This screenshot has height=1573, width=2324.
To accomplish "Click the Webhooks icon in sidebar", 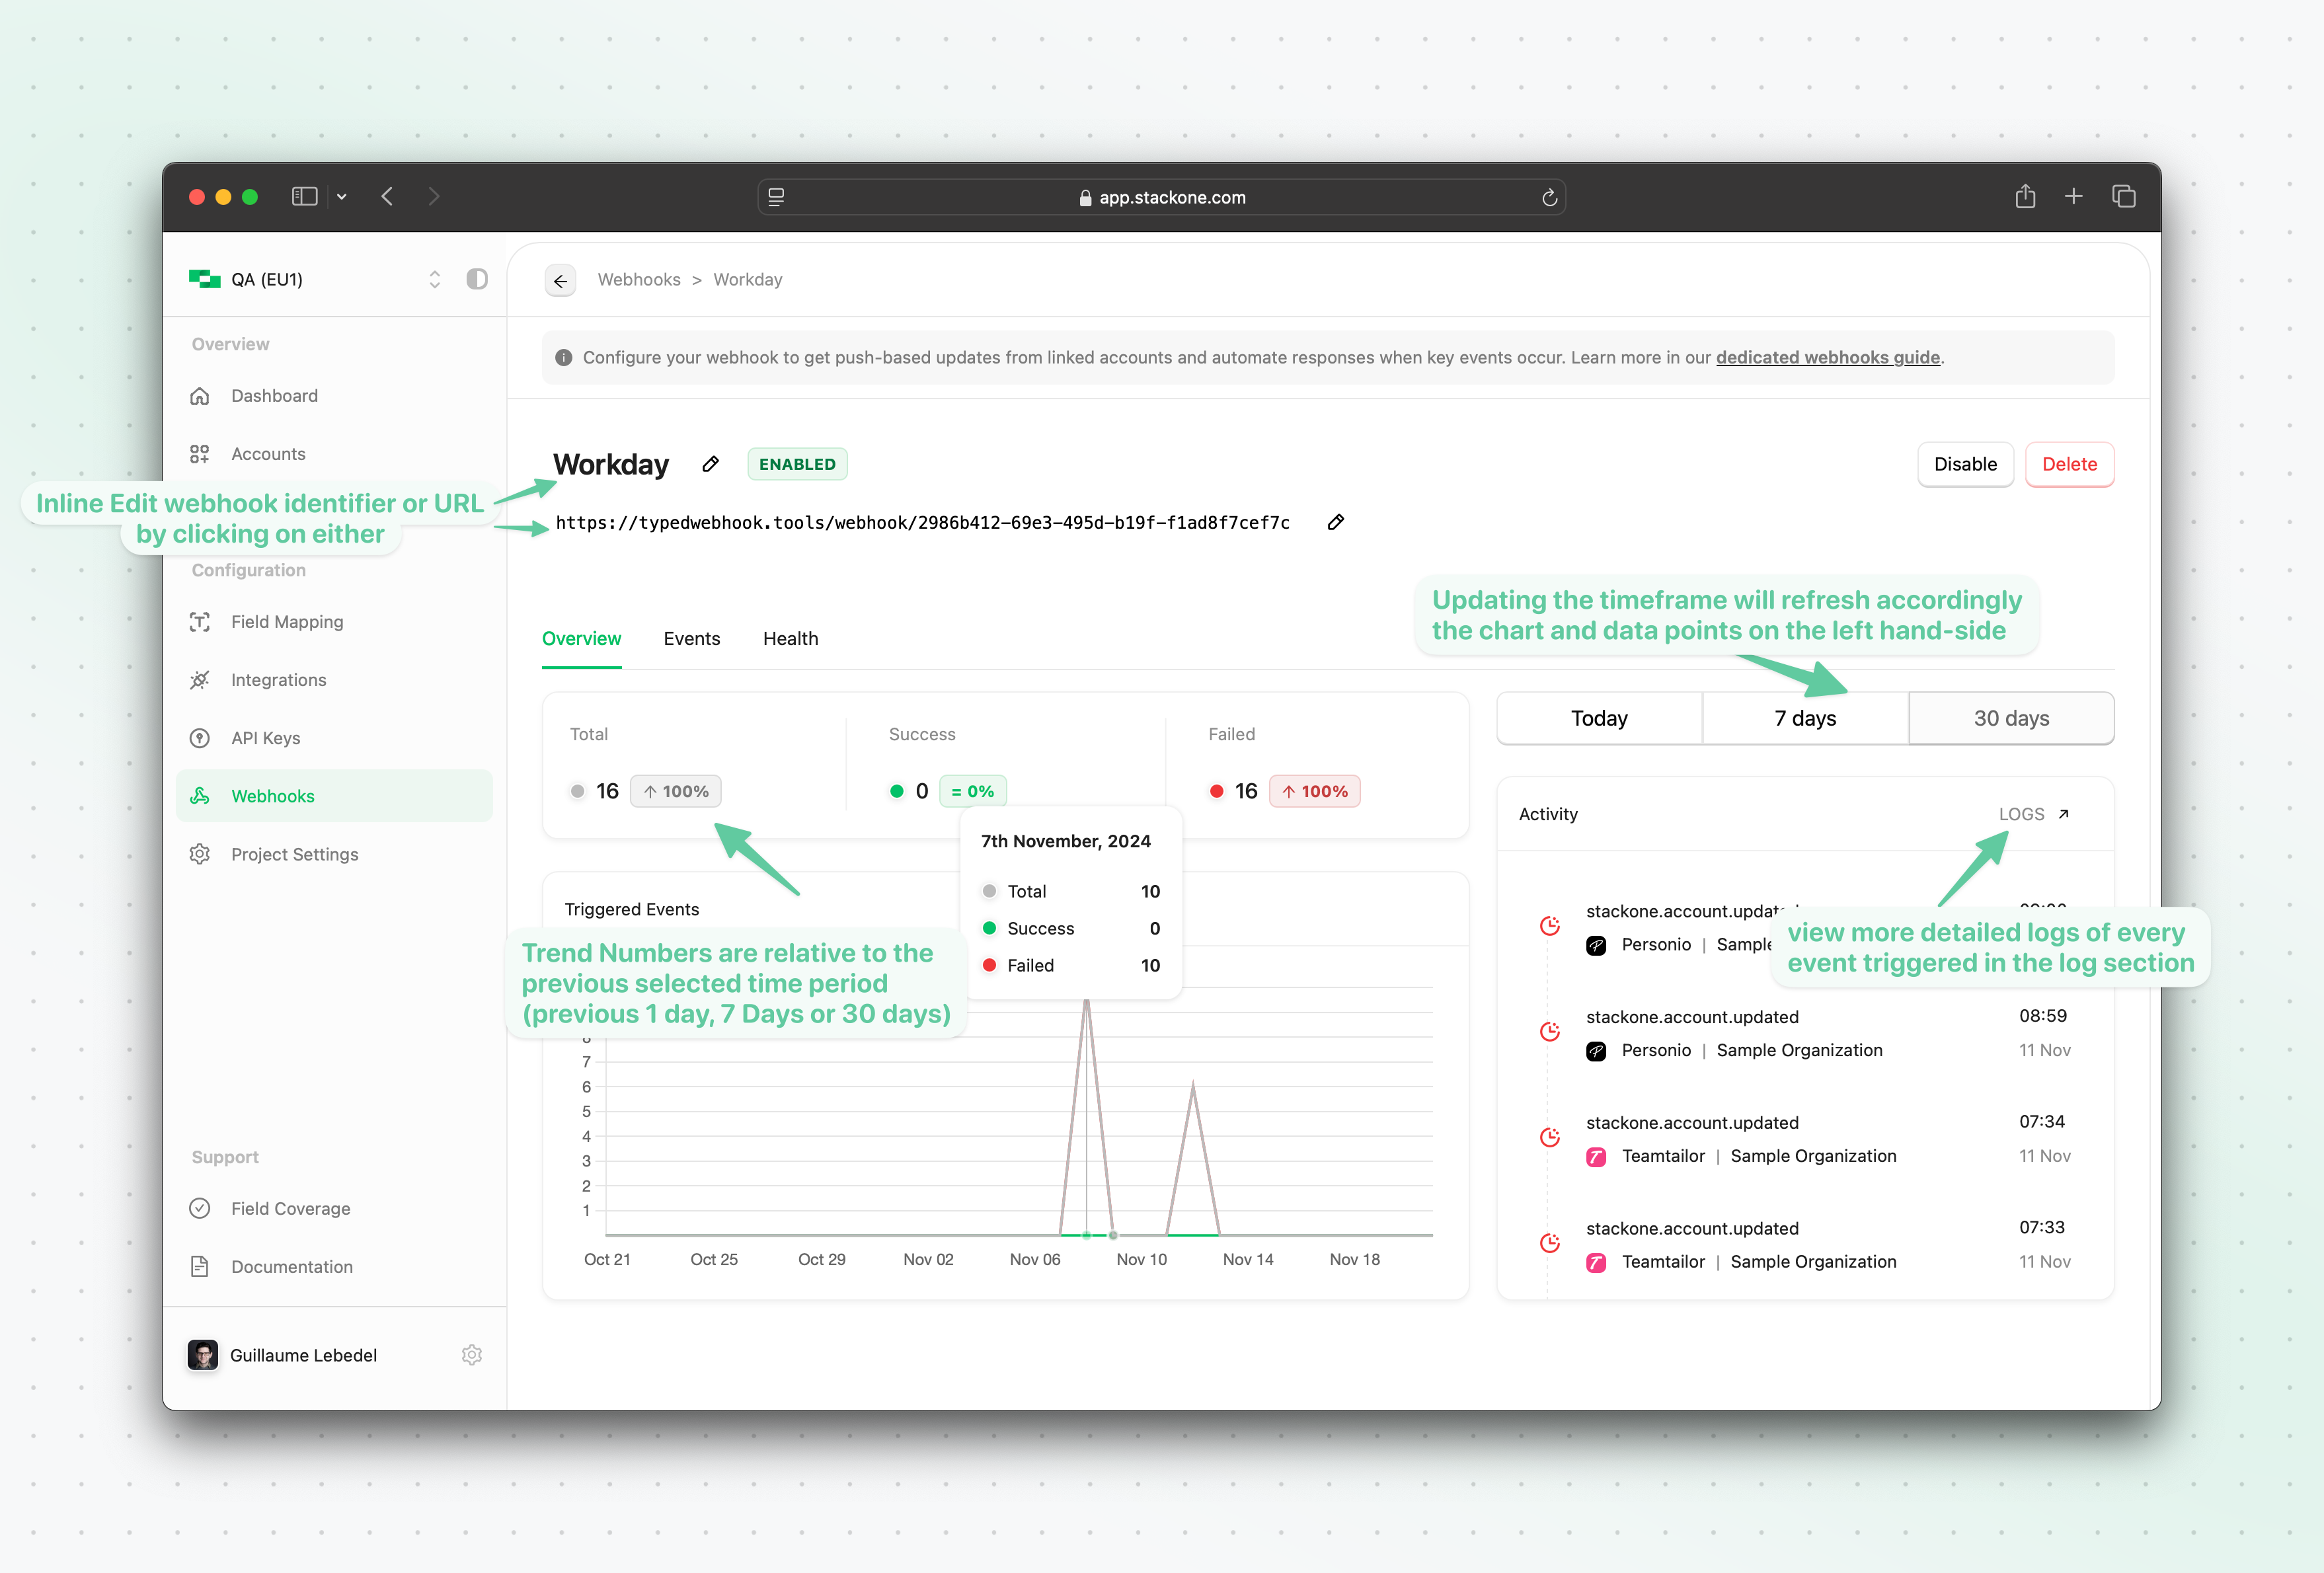I will [200, 796].
